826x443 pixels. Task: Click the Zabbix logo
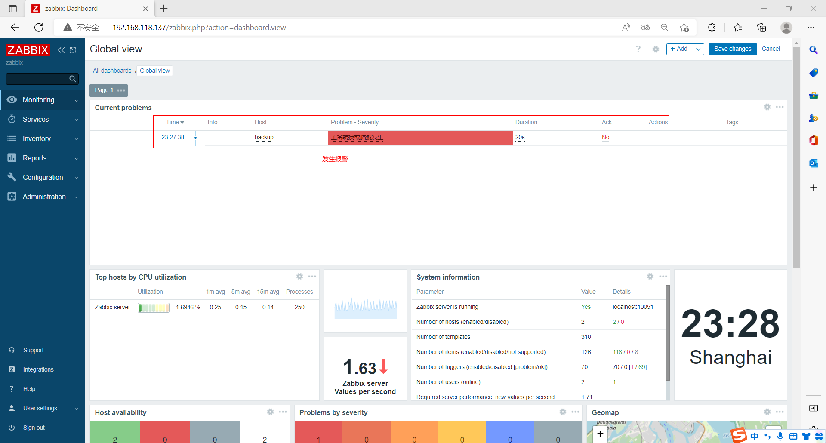coord(28,50)
